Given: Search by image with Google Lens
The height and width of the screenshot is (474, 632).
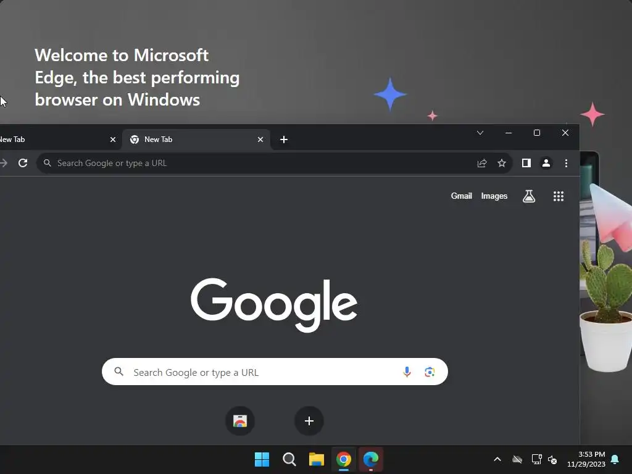Looking at the screenshot, I should pyautogui.click(x=430, y=372).
